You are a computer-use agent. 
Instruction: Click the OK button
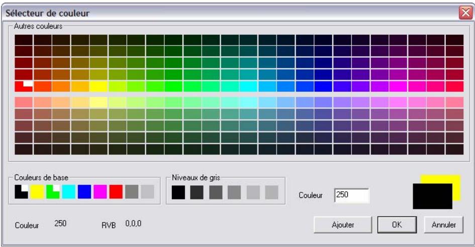[x=397, y=224]
